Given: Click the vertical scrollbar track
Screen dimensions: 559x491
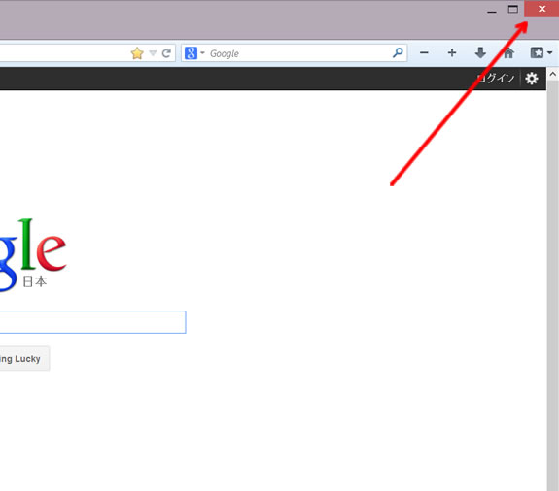Looking at the screenshot, I should (x=552, y=285).
